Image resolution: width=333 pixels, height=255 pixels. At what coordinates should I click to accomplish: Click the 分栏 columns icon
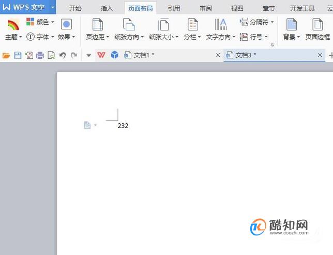click(x=193, y=24)
